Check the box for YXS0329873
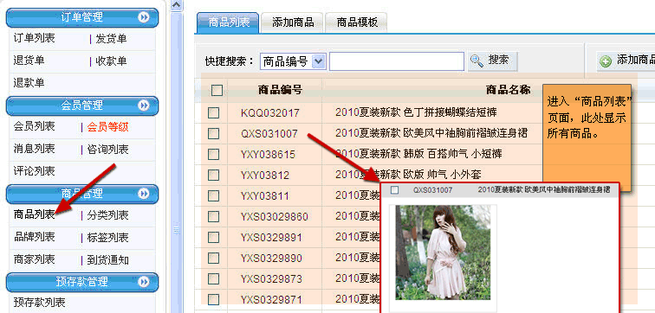The height and width of the screenshot is (313, 655). (213, 278)
